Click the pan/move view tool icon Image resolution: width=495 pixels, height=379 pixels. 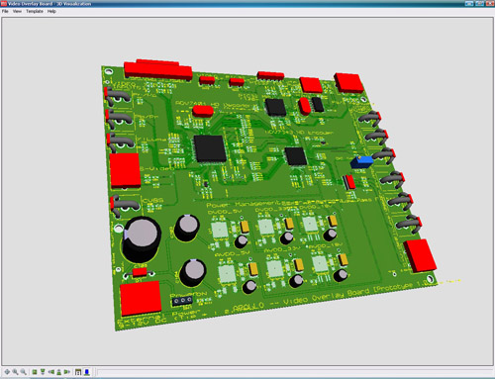tap(7, 372)
